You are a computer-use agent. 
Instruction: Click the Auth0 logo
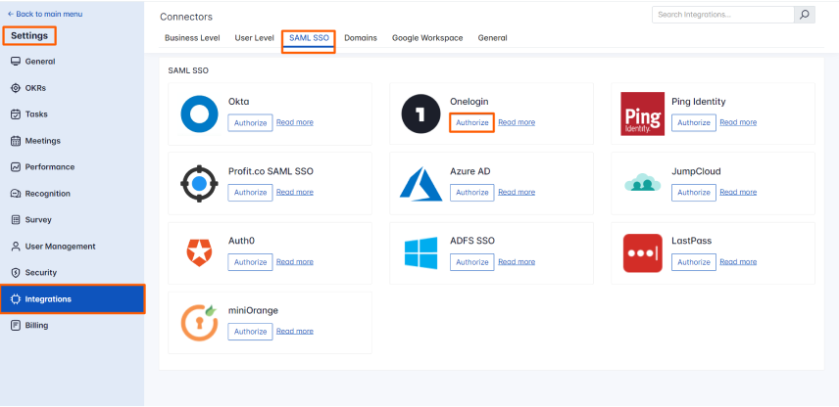point(199,253)
